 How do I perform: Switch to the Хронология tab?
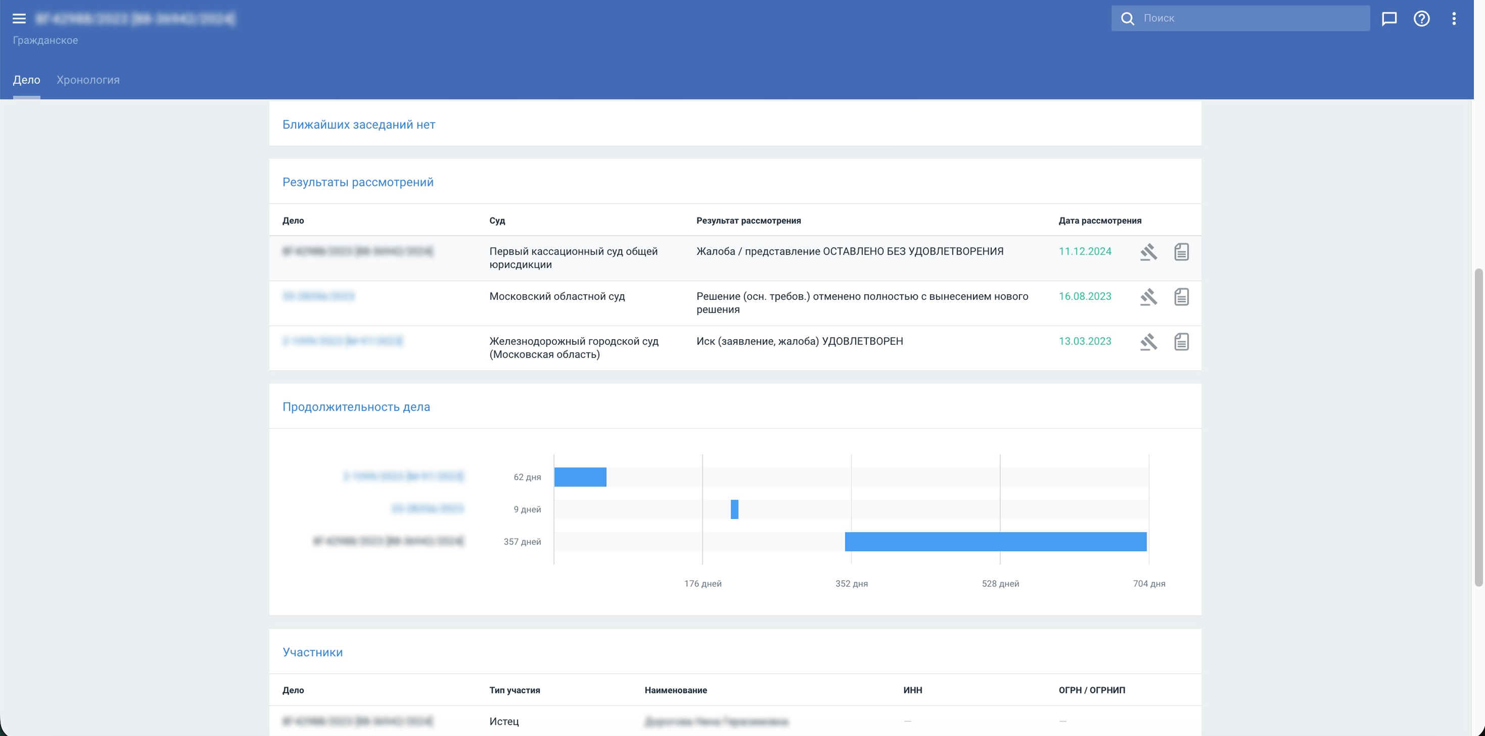87,80
